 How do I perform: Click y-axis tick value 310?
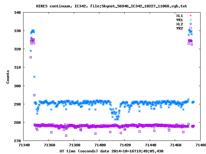click(x=17, y=67)
